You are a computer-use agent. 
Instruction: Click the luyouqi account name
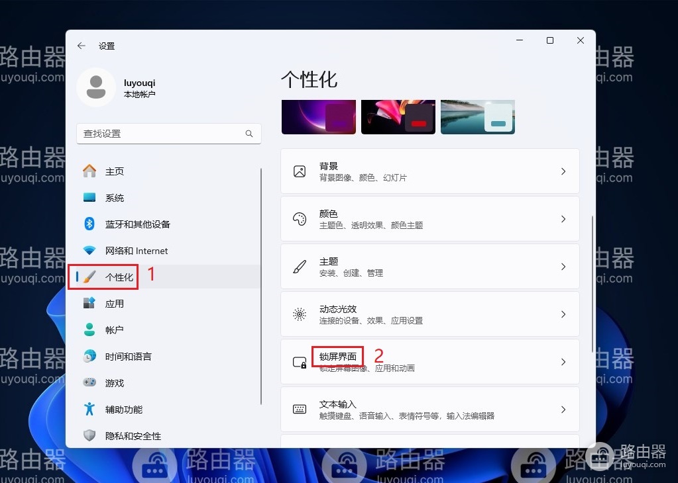[x=139, y=83]
